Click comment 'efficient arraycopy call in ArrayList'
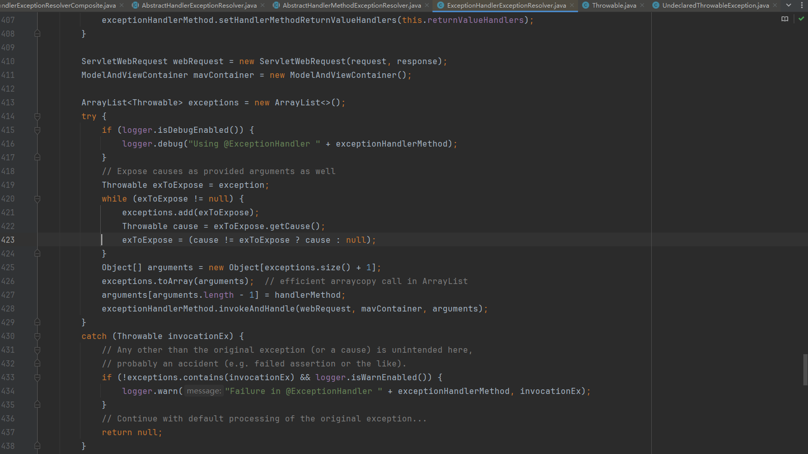Image resolution: width=808 pixels, height=454 pixels. pyautogui.click(x=366, y=281)
